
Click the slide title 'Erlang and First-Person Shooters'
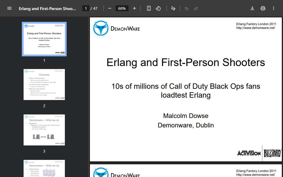click(186, 63)
